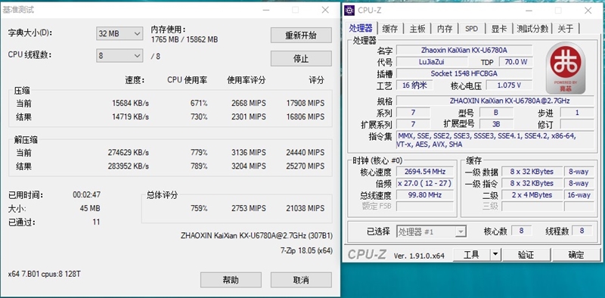Click the core voltage value 1.075 V

[x=509, y=85]
